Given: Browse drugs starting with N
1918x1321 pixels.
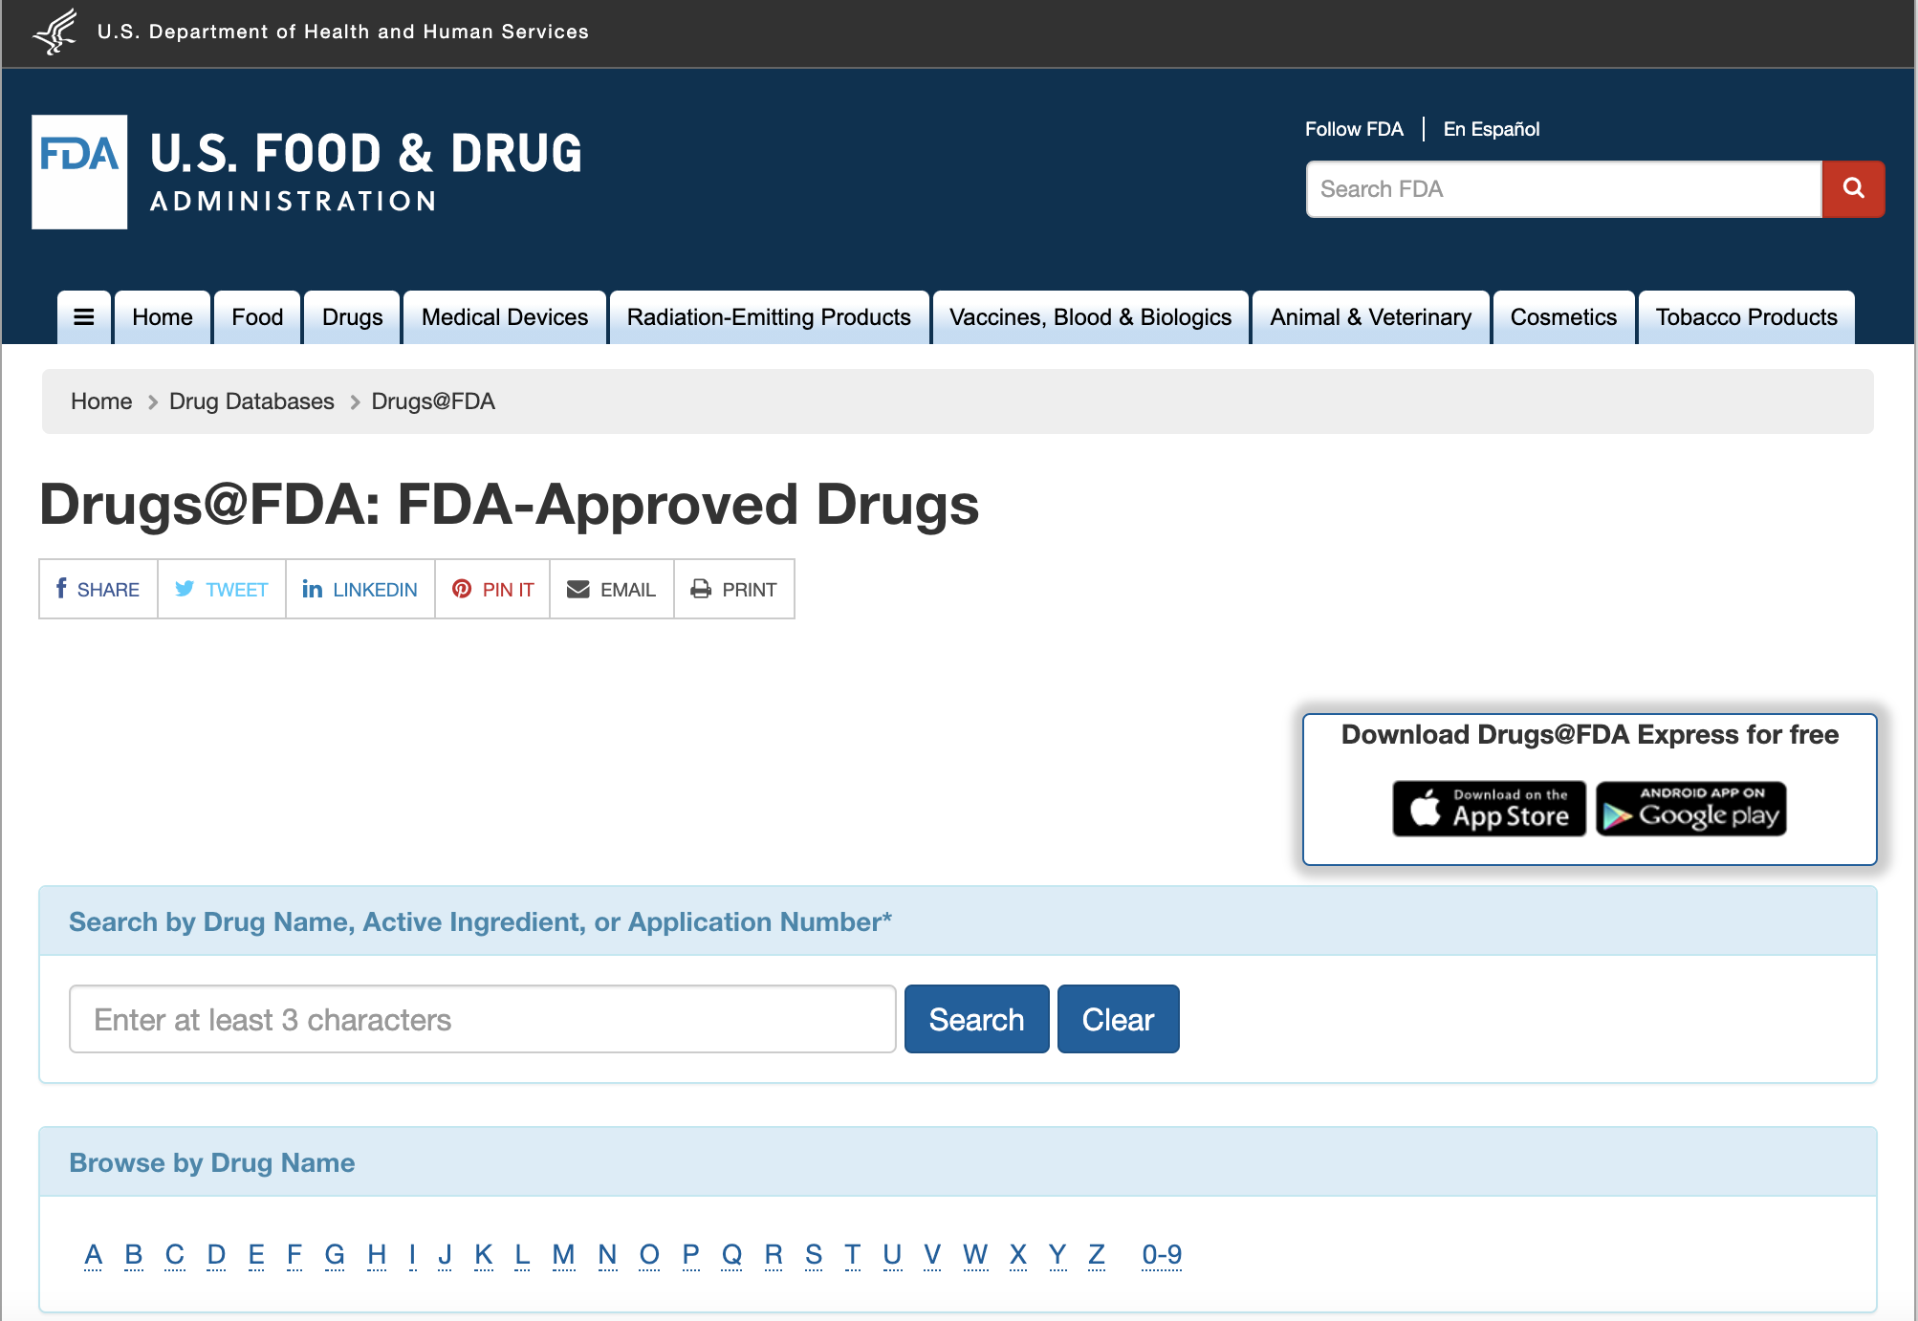Looking at the screenshot, I should [x=607, y=1254].
